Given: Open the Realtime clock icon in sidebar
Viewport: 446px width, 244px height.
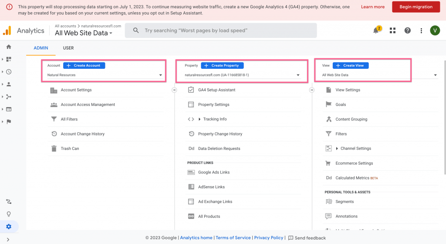Looking at the screenshot, I should [x=9, y=71].
